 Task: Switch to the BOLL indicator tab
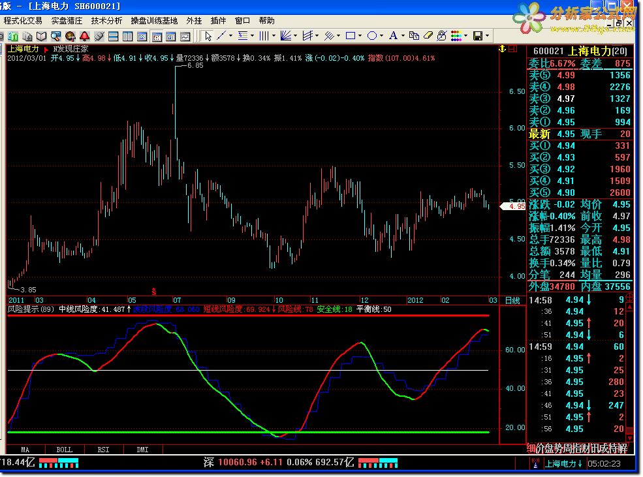65,450
